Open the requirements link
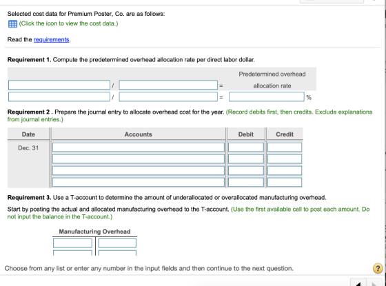386x286 pixels. (51, 40)
